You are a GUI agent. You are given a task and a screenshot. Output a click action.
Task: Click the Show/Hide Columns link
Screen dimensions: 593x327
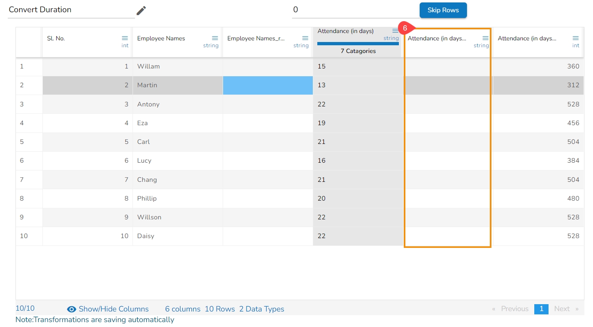click(x=113, y=309)
